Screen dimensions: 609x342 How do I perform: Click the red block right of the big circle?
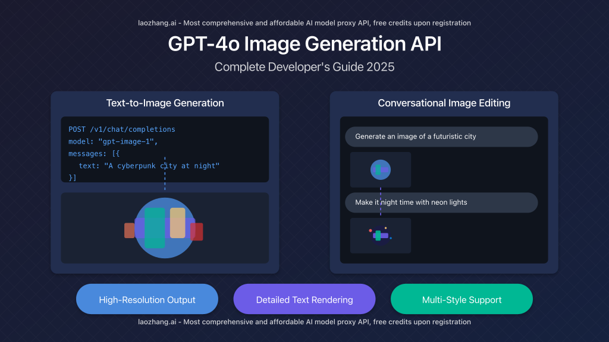click(x=197, y=232)
